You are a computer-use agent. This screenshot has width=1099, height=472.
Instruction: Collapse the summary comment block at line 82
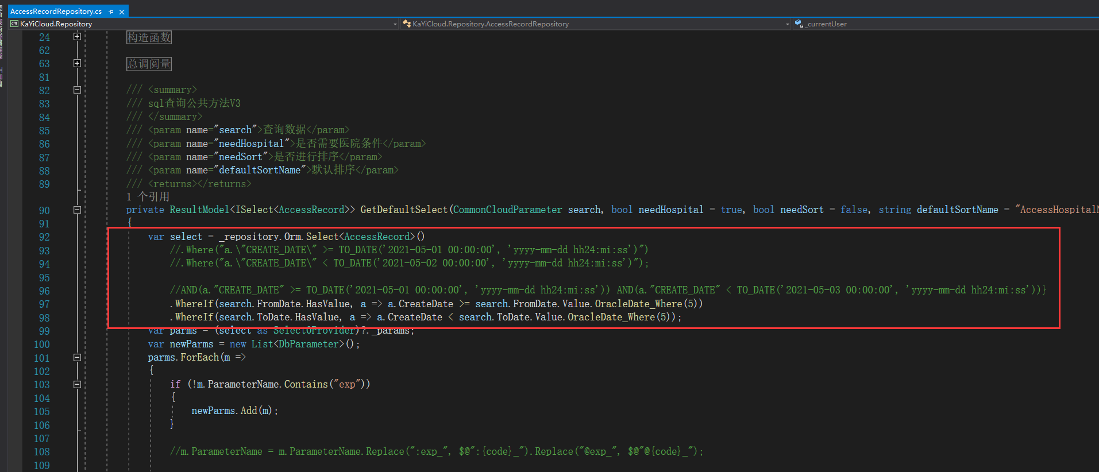[77, 90]
